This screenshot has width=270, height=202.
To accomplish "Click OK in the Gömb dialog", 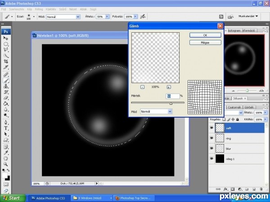I will [x=205, y=35].
